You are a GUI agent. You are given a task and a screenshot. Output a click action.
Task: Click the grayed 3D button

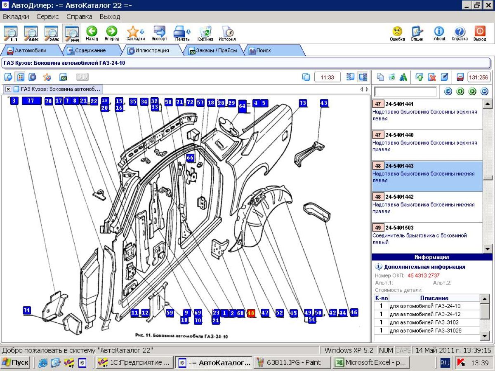pos(82,77)
